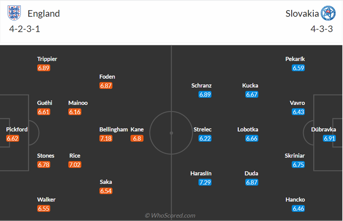This screenshot has width=343, height=221.
Task: Click the Slovakia 4-3-3 formation label
Action: click(x=322, y=29)
